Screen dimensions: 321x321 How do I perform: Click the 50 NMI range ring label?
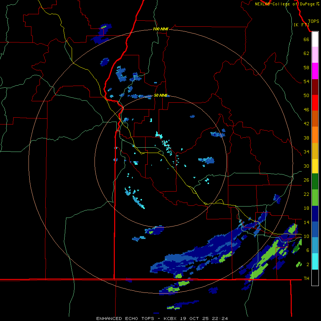[160, 95]
